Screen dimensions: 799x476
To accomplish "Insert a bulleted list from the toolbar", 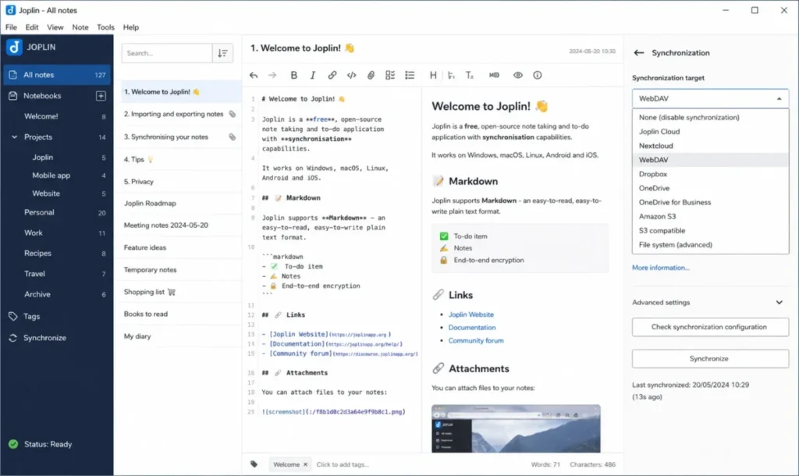I will point(410,75).
